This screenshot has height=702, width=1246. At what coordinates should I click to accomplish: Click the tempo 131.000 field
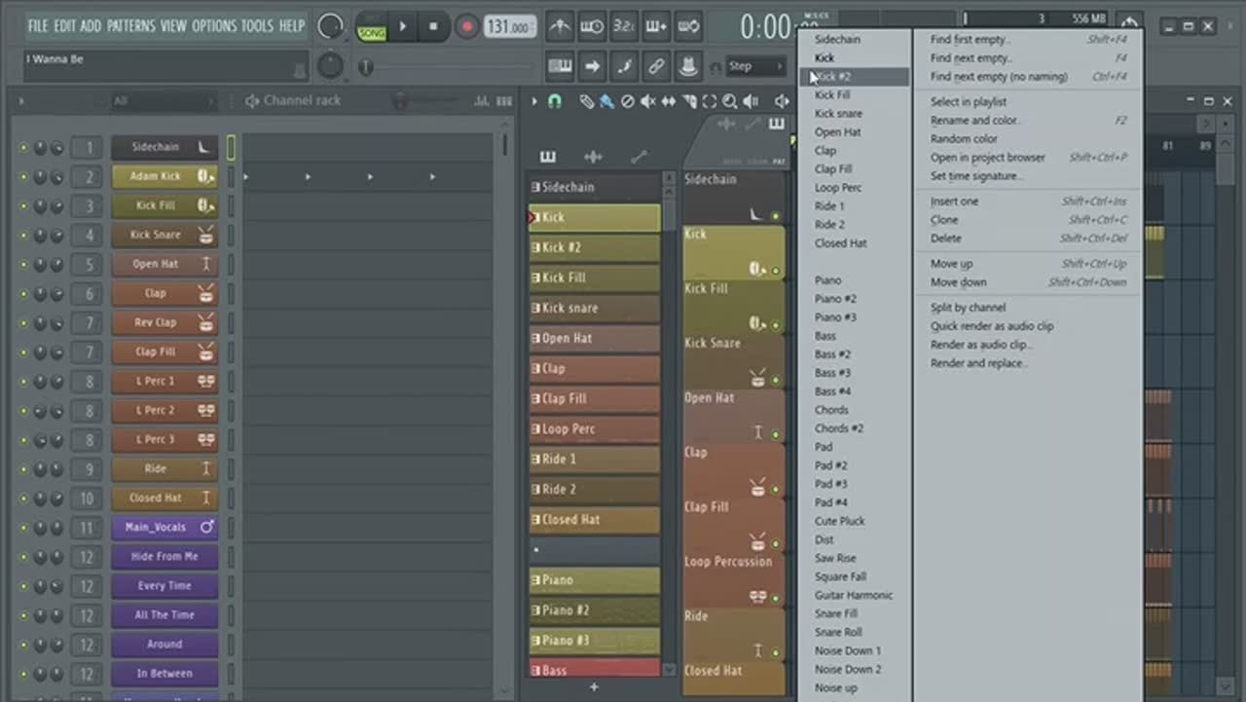point(509,27)
